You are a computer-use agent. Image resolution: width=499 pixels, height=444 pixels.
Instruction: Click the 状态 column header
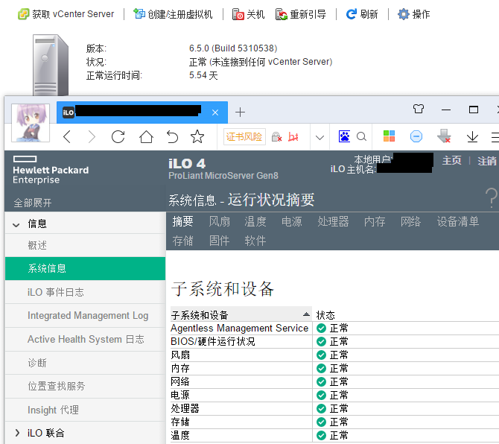325,315
